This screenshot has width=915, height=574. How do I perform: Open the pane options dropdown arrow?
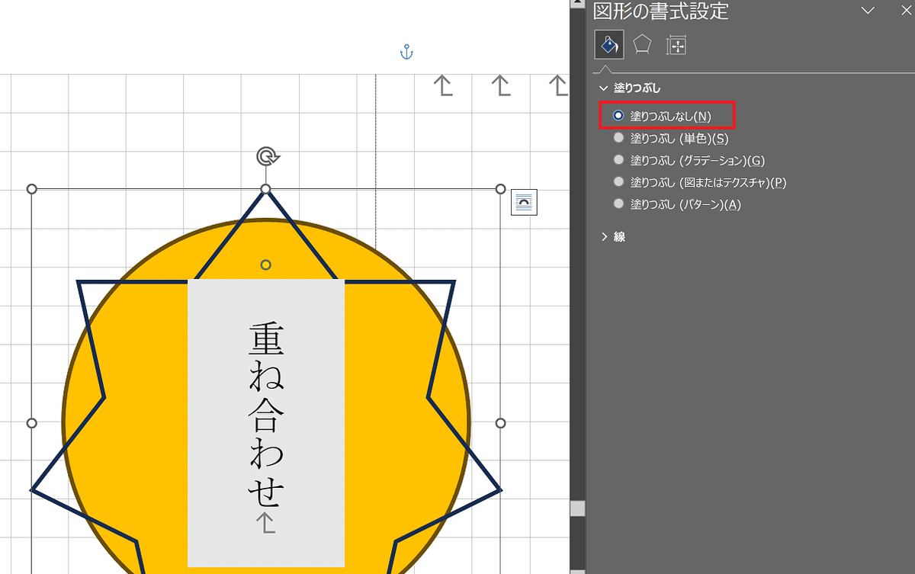[x=867, y=10]
